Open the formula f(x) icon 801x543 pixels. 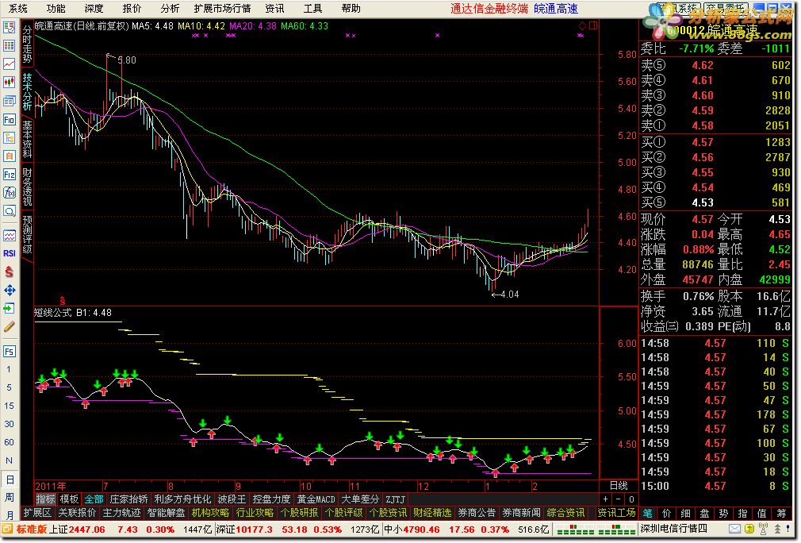pos(10,193)
